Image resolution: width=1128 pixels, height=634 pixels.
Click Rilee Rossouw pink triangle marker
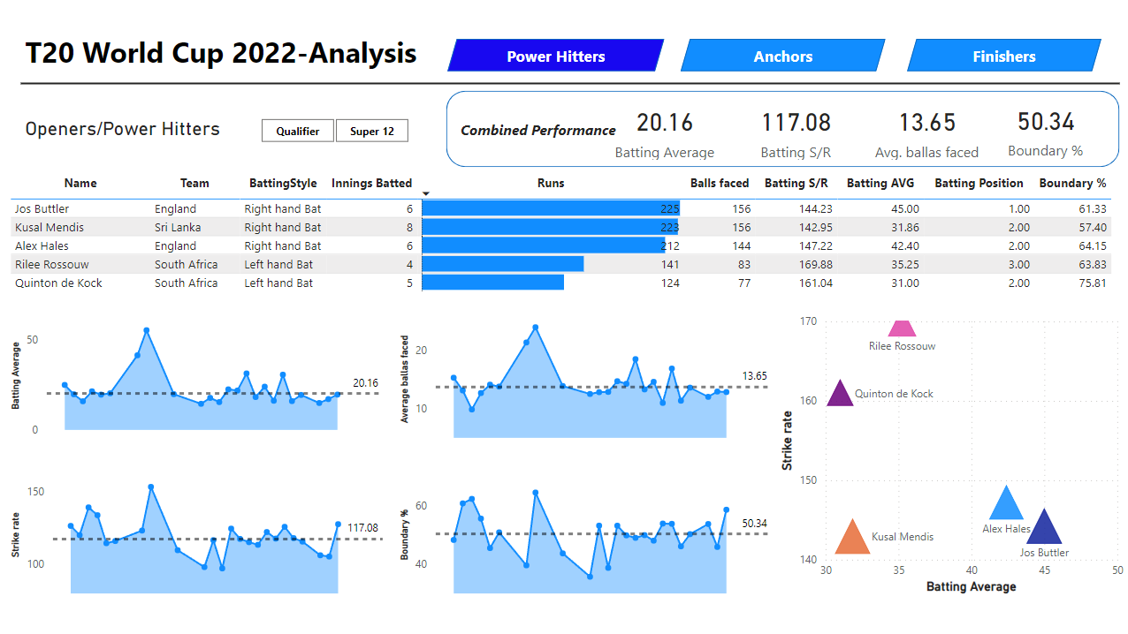(x=902, y=329)
